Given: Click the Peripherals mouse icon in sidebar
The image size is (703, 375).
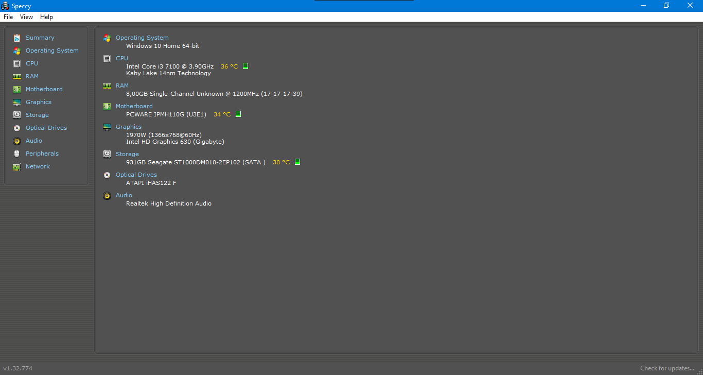Looking at the screenshot, I should tap(17, 154).
